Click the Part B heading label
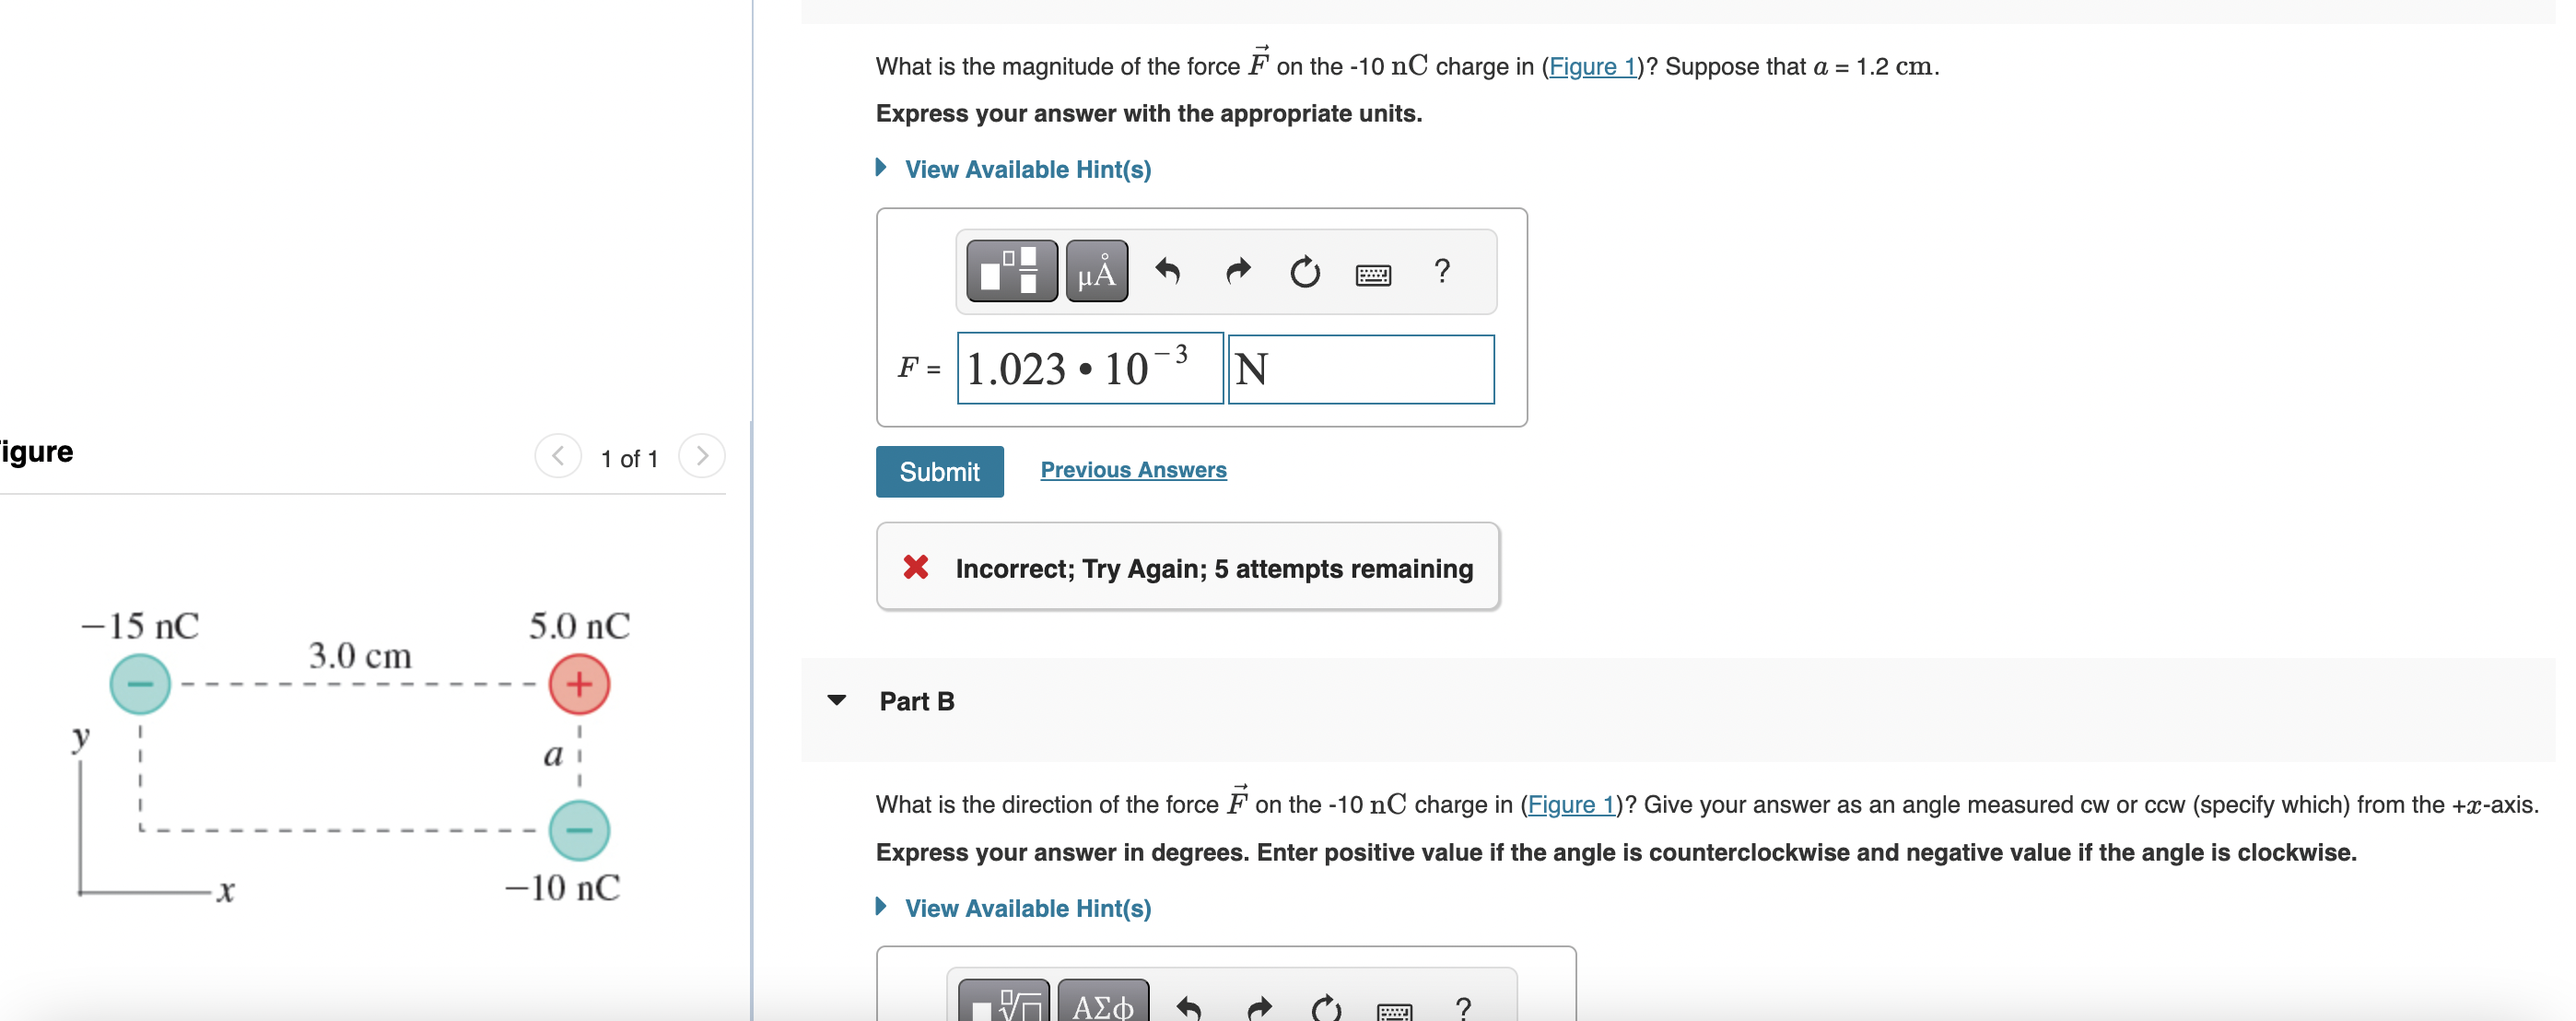This screenshot has width=2576, height=1021. [916, 700]
